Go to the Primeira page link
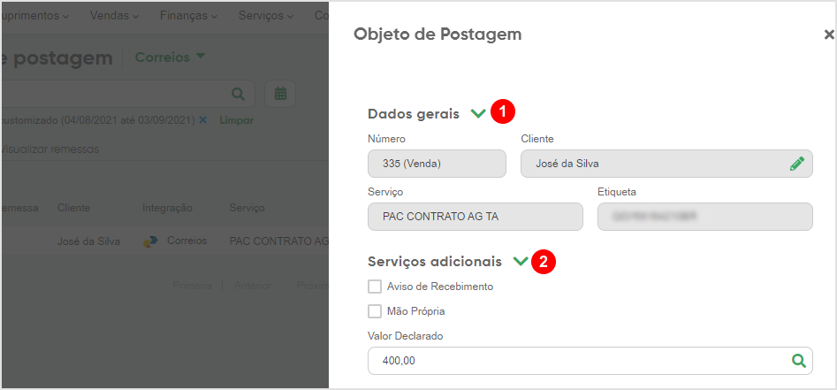This screenshot has width=837, height=390. click(x=192, y=286)
